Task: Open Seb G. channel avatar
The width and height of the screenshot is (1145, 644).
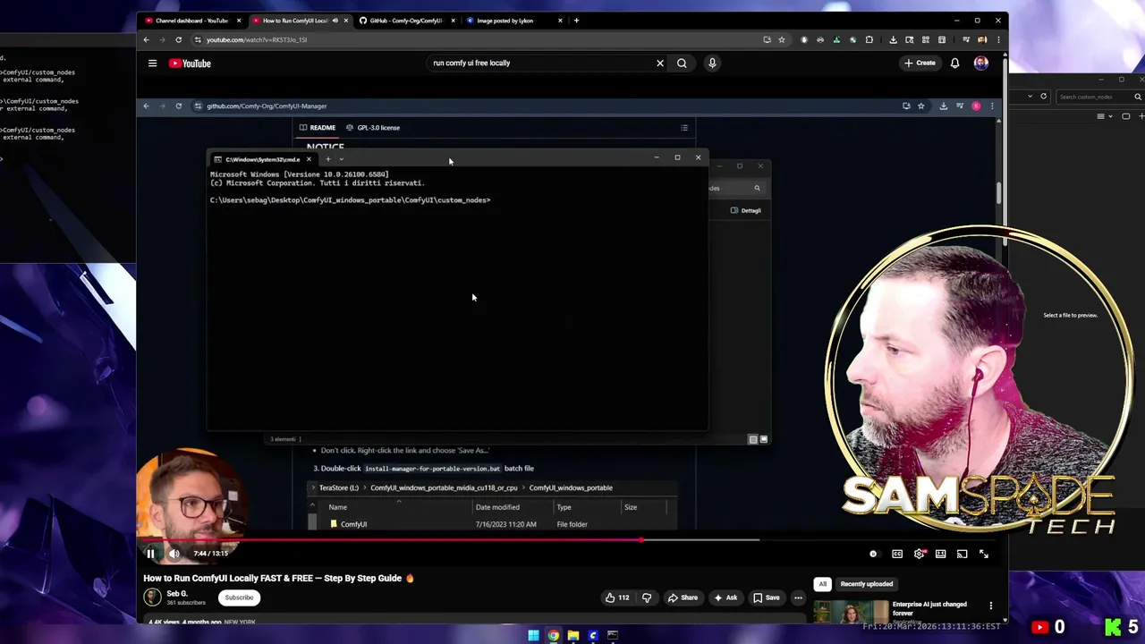Action: coord(152,597)
